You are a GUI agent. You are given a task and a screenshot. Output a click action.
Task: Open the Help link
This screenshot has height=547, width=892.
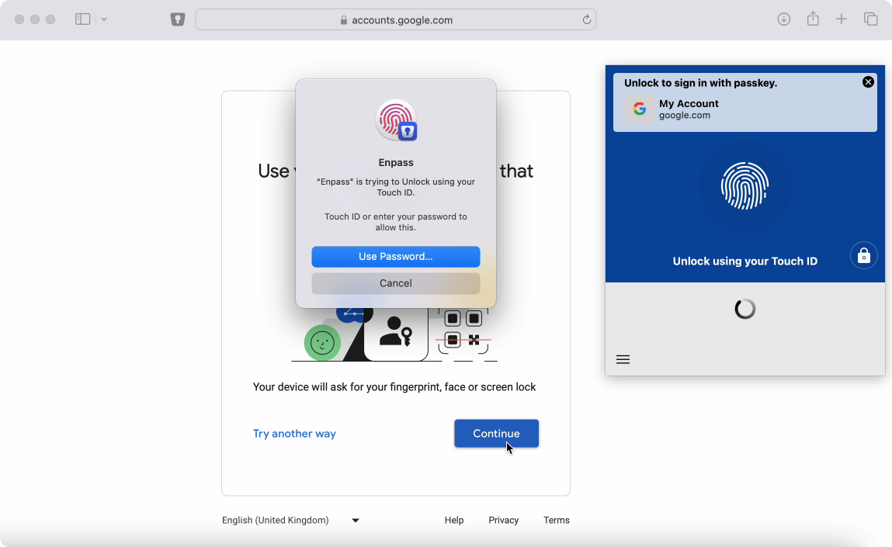tap(454, 521)
